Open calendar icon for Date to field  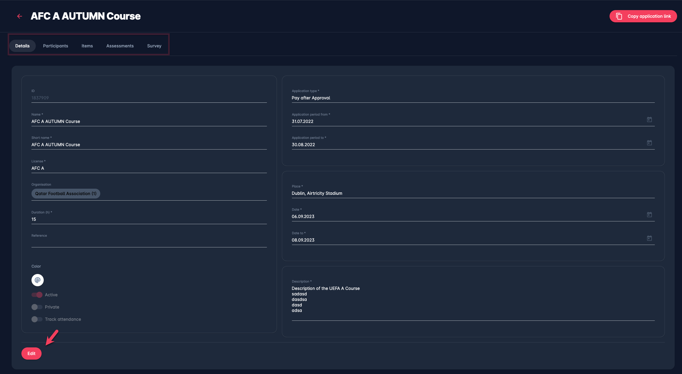click(649, 238)
